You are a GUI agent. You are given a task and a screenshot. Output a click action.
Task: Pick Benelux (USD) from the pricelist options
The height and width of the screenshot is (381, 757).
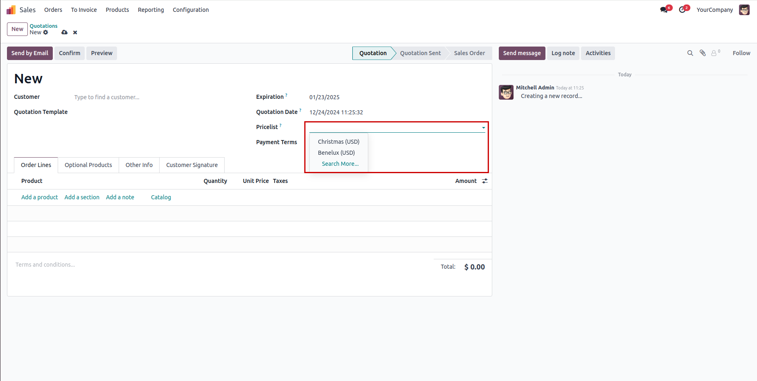click(x=336, y=153)
